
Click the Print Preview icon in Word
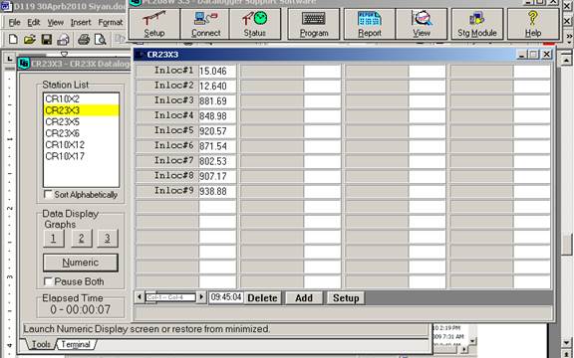pyautogui.click(x=100, y=39)
